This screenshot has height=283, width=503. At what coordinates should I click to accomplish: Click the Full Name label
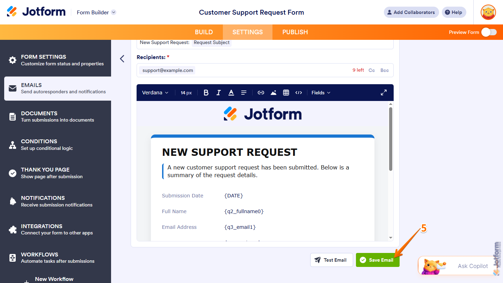coord(174,211)
